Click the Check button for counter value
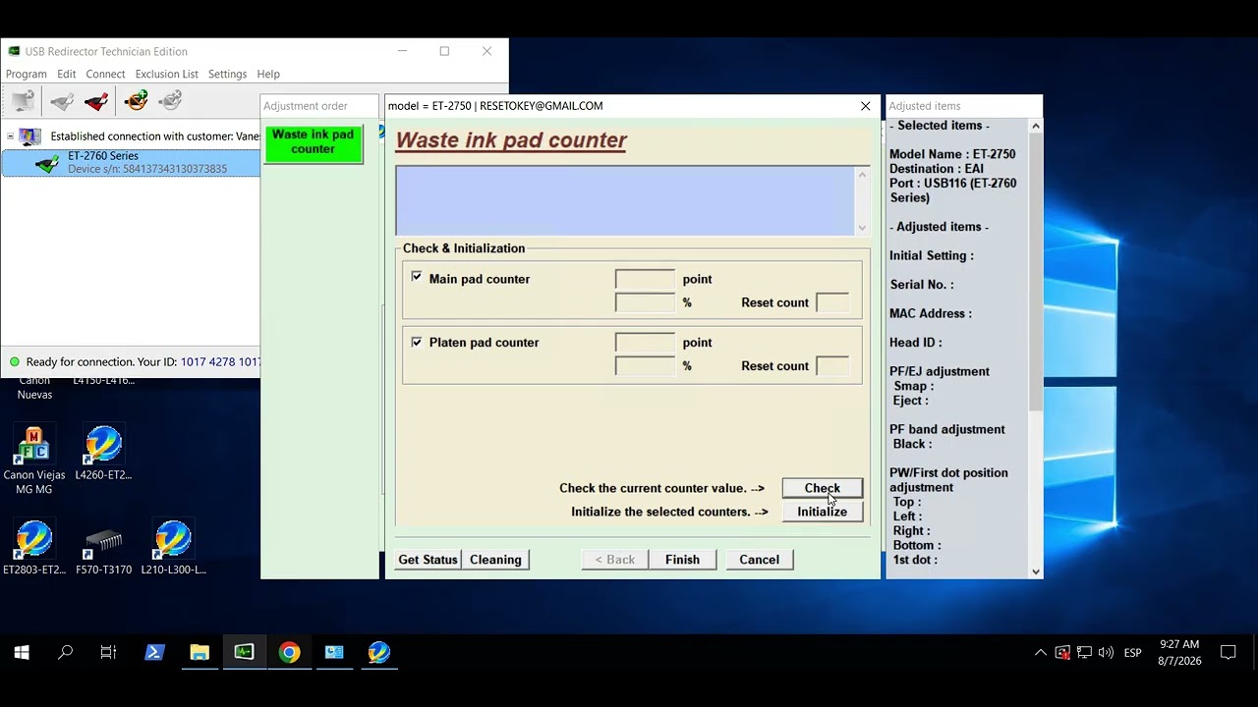Screen dimensions: 1258x707 tap(823, 488)
